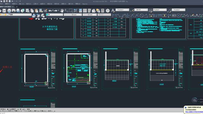Image resolution: width=203 pixels, height=114 pixels.
Task: Select the Diameter dimension tool
Action: pos(142,16)
